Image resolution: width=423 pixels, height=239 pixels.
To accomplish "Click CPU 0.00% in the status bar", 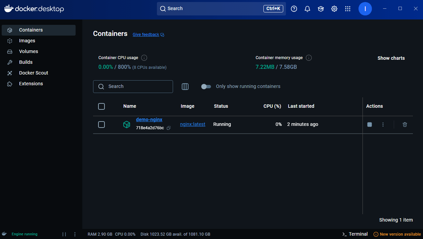I will (x=125, y=234).
